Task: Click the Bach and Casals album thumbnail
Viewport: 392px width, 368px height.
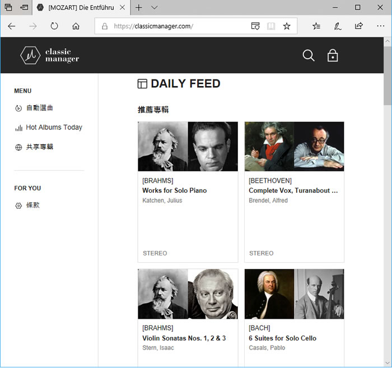Action: tap(294, 294)
